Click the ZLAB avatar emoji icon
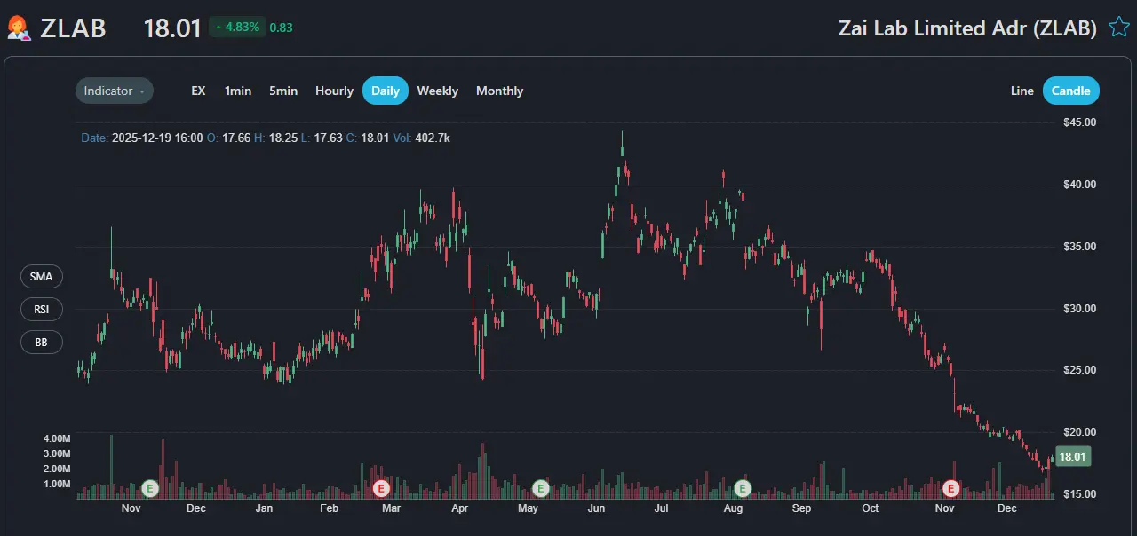The image size is (1137, 536). coord(17,28)
